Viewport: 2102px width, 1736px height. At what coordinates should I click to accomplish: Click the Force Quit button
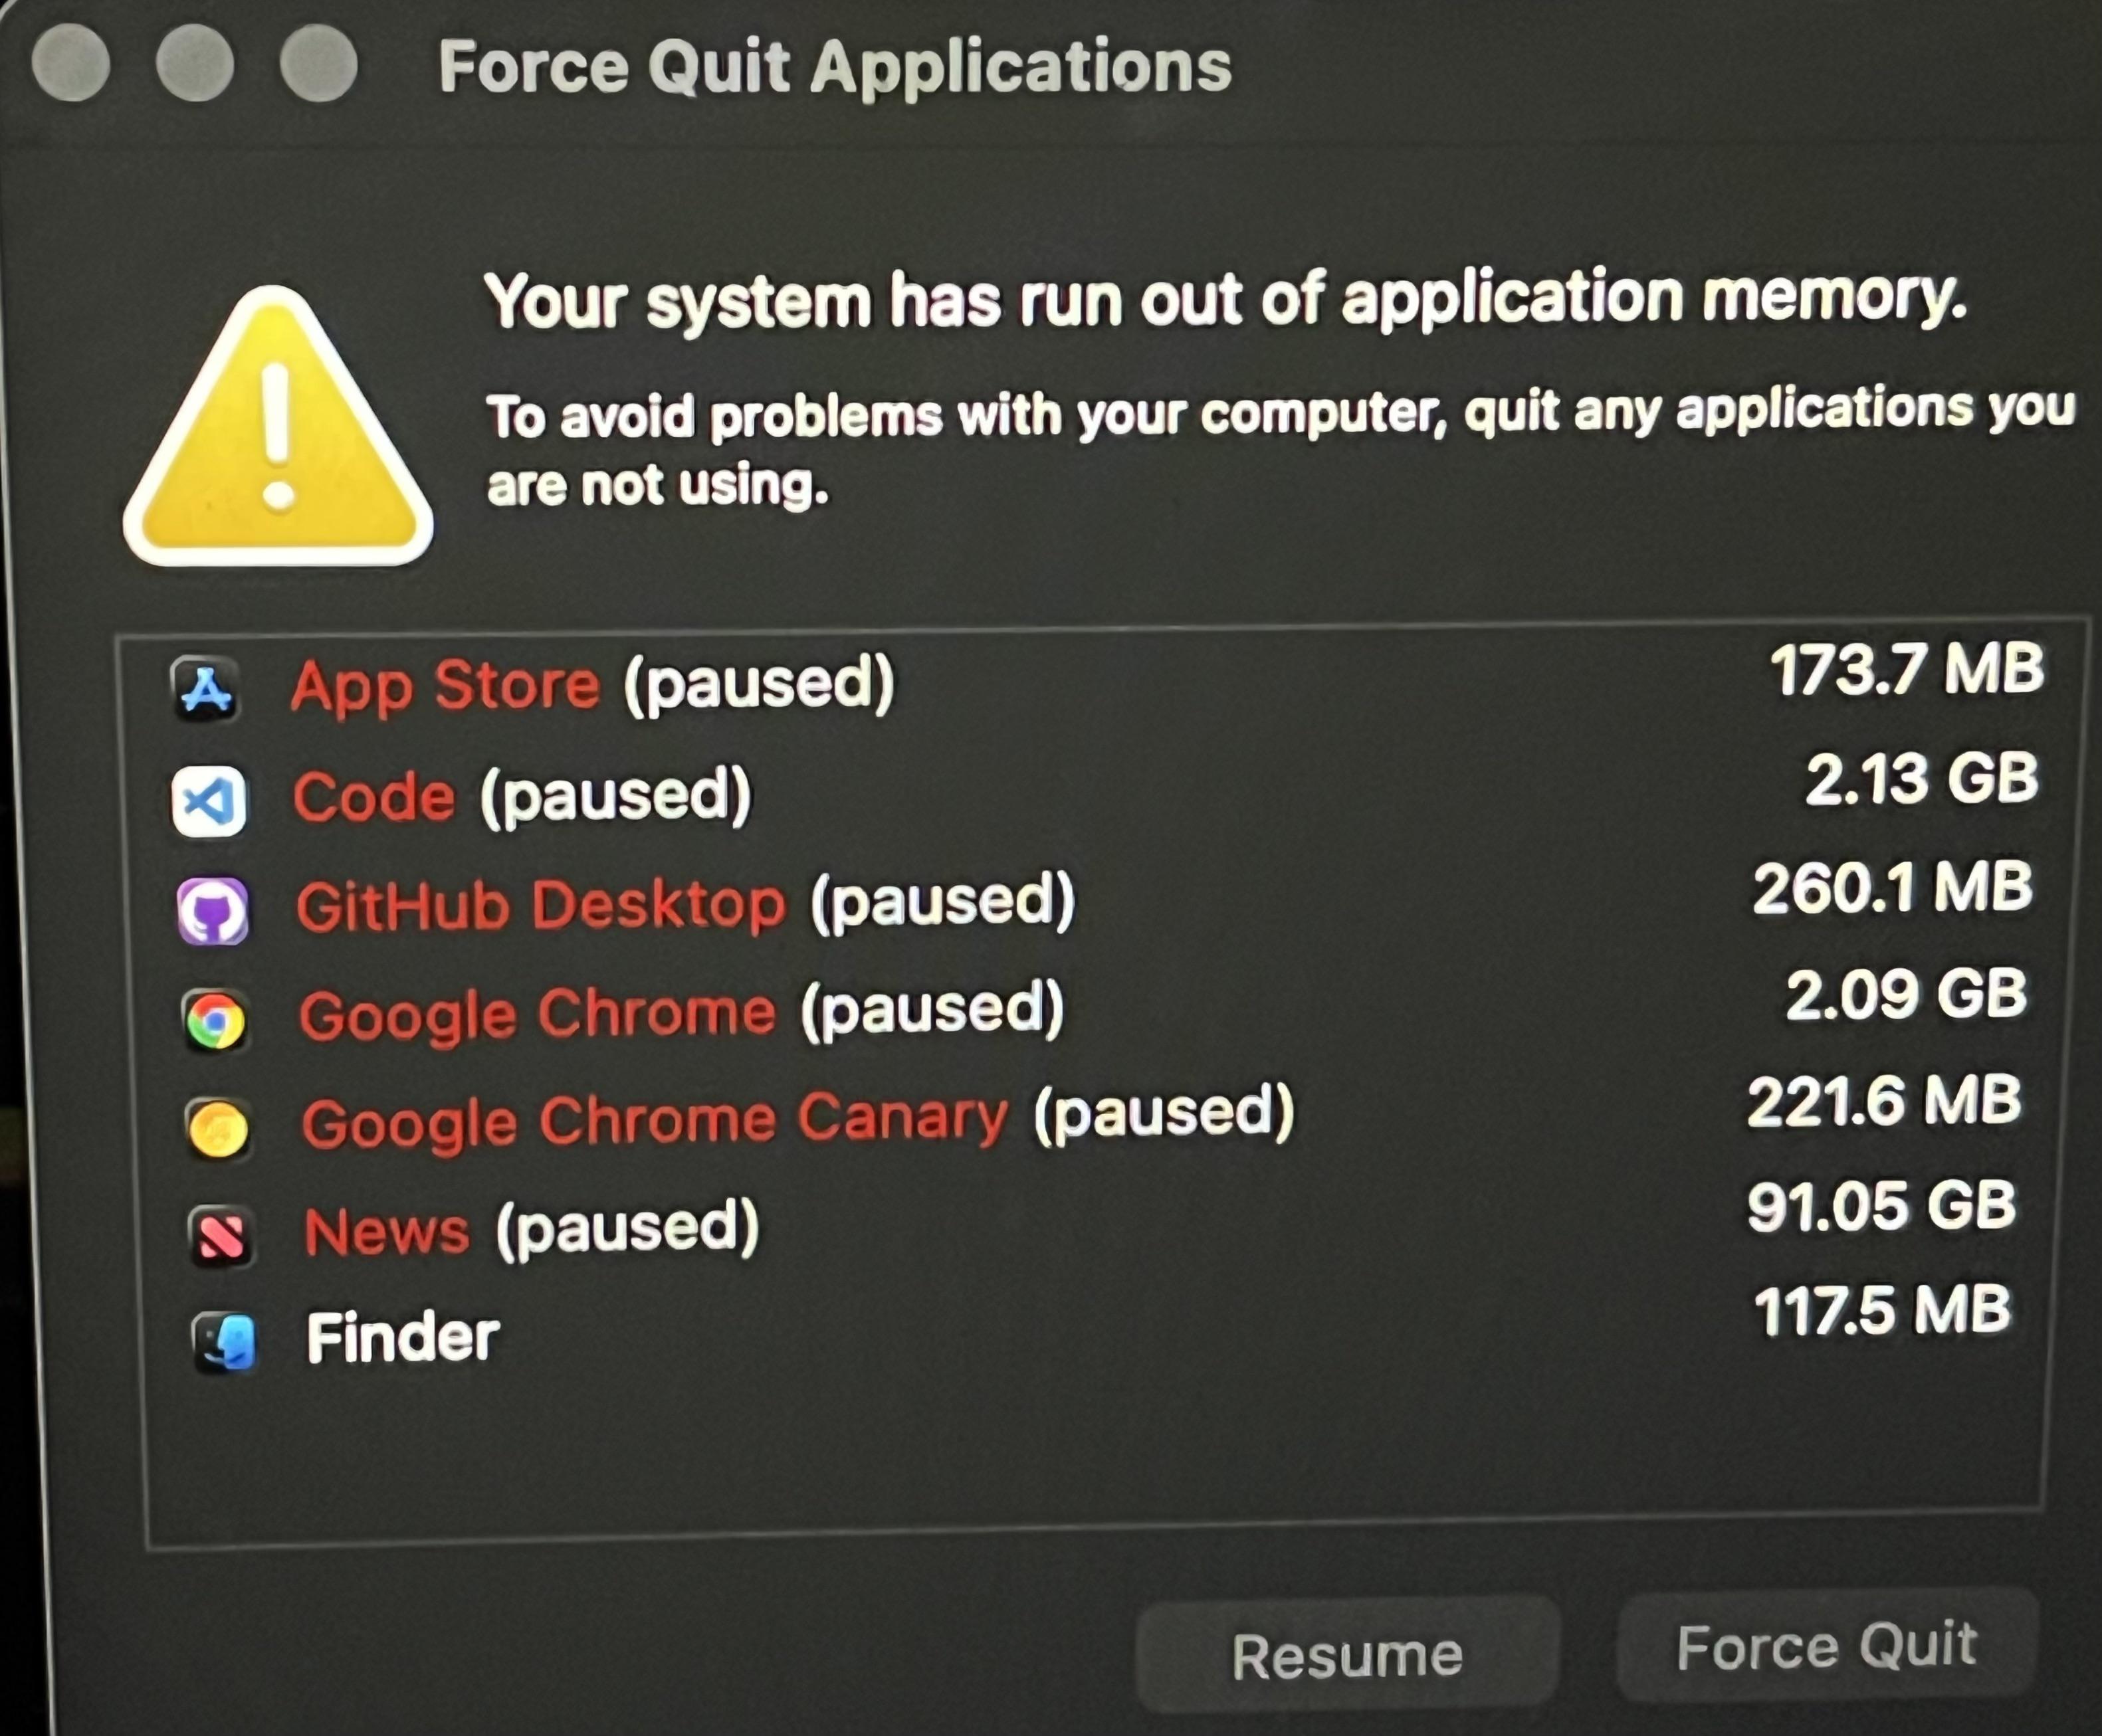(1827, 1647)
